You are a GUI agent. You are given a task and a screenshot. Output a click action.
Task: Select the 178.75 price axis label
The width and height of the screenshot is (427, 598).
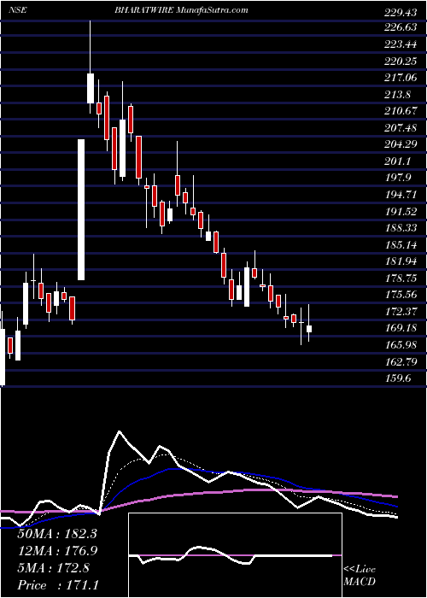(x=401, y=278)
